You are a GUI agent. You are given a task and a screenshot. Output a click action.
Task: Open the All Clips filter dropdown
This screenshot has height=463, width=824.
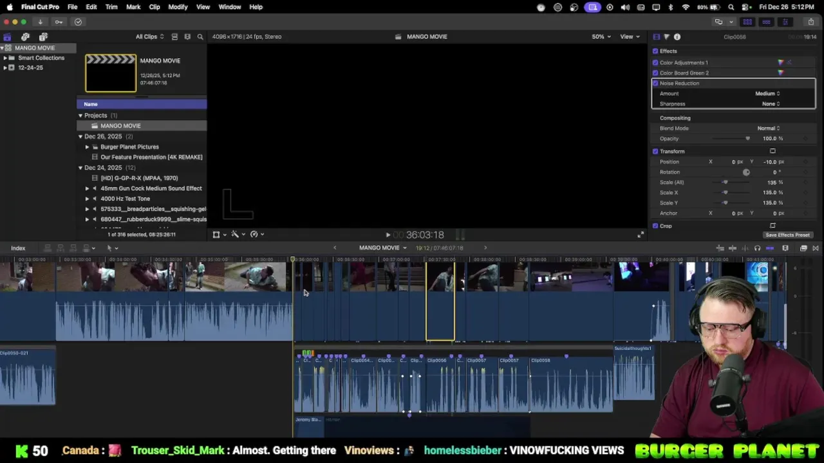149,37
